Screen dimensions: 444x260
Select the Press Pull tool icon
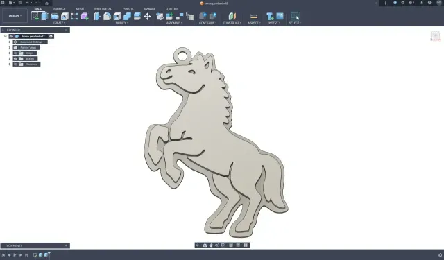(97, 17)
